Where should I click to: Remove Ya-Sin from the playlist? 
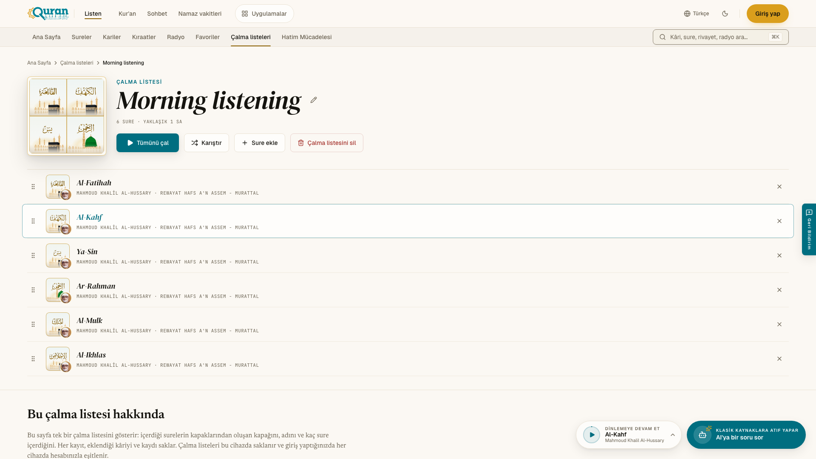tap(779, 255)
